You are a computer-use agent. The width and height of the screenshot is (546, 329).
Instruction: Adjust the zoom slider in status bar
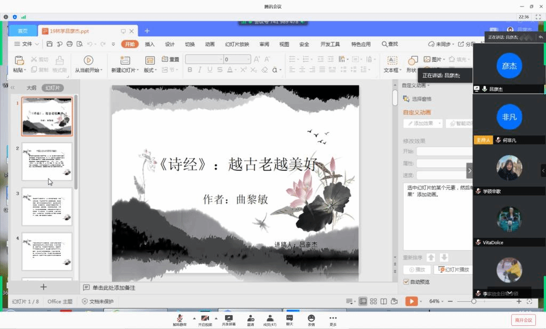(x=474, y=301)
